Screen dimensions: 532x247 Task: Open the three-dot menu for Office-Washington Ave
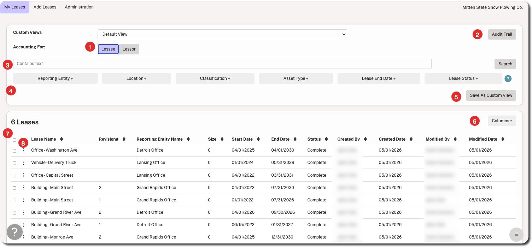24,150
